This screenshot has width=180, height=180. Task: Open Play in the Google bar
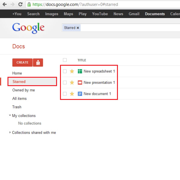[82, 14]
